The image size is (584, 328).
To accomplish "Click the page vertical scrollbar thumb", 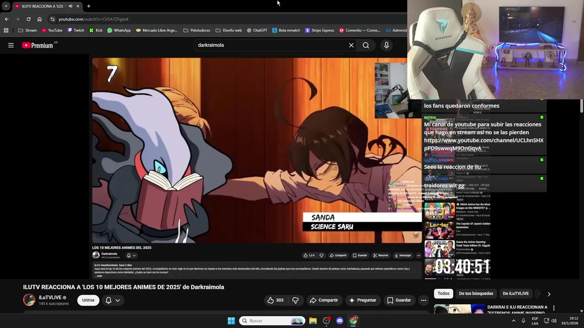I will (582, 106).
